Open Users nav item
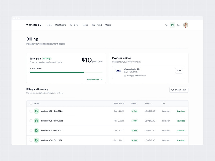 108,25
